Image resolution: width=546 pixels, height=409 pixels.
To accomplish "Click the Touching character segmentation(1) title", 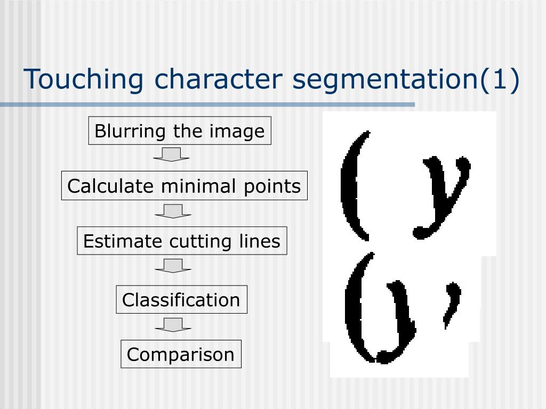I will pos(271,80).
